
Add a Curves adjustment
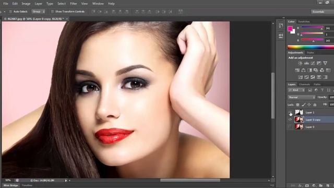click(313, 63)
